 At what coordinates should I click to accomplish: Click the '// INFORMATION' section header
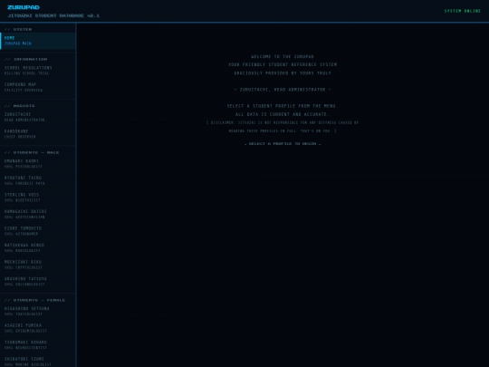tap(26, 59)
